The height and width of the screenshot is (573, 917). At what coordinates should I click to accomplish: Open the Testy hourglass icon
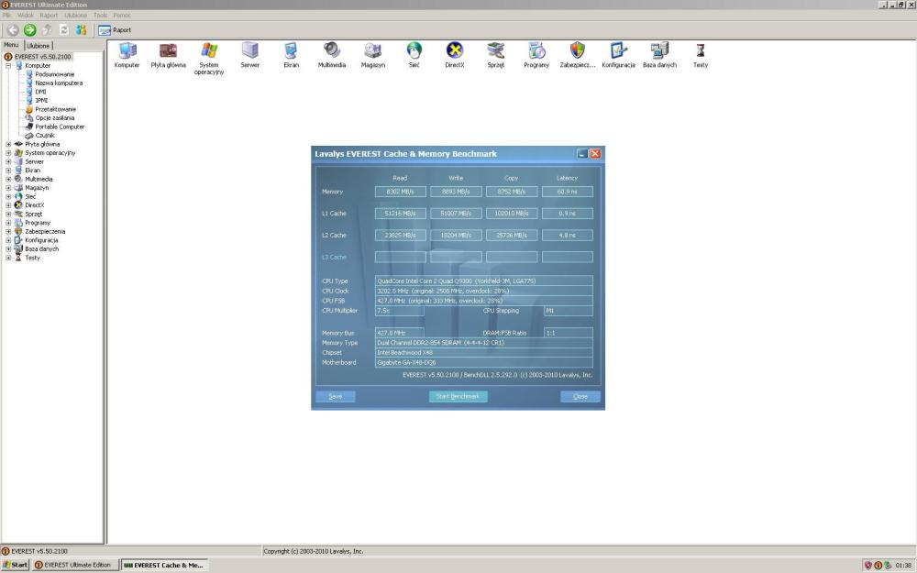(700, 51)
